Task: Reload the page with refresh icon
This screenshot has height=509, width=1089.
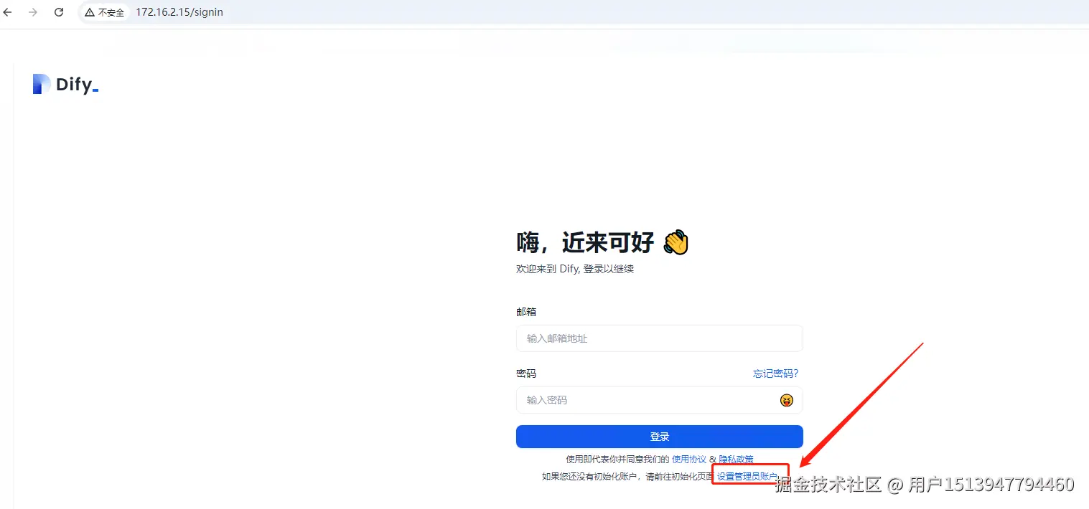Action: (59, 12)
